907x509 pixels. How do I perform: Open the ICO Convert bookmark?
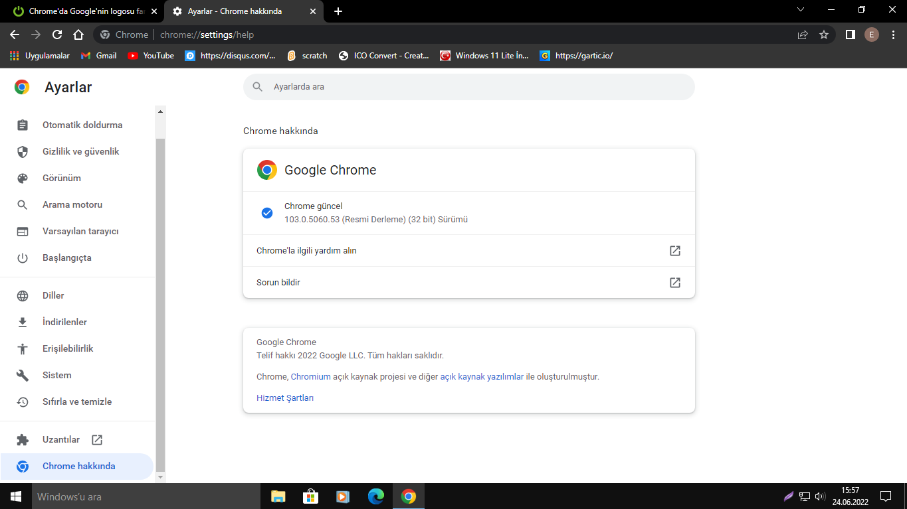click(383, 56)
